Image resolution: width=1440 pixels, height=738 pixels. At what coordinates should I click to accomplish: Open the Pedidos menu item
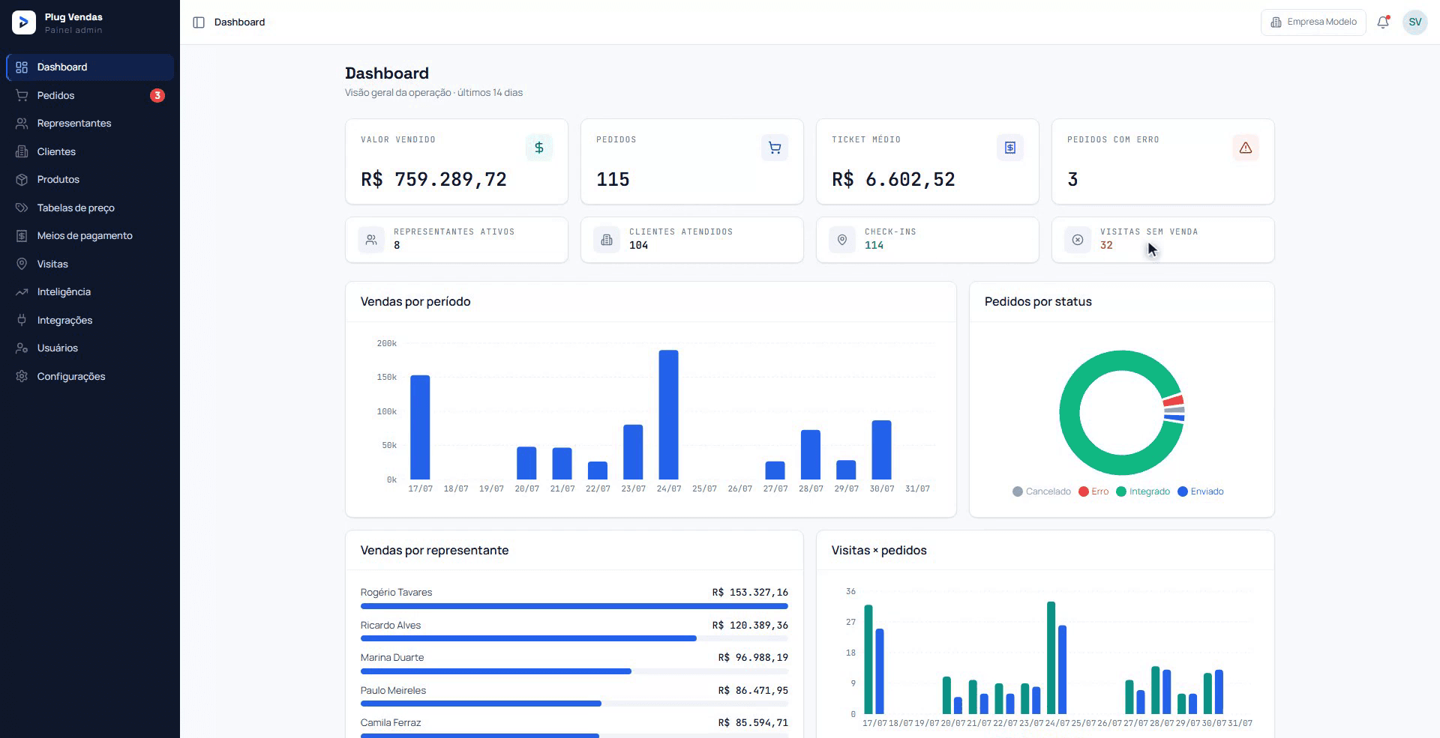click(90, 95)
